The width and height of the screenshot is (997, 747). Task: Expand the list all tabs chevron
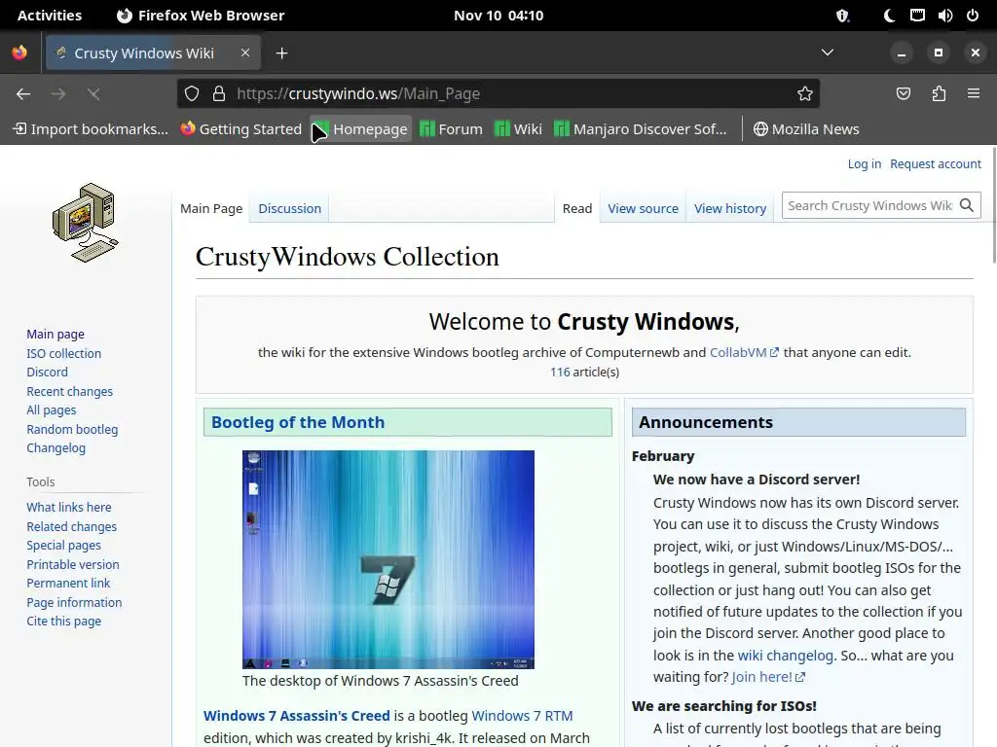point(828,53)
